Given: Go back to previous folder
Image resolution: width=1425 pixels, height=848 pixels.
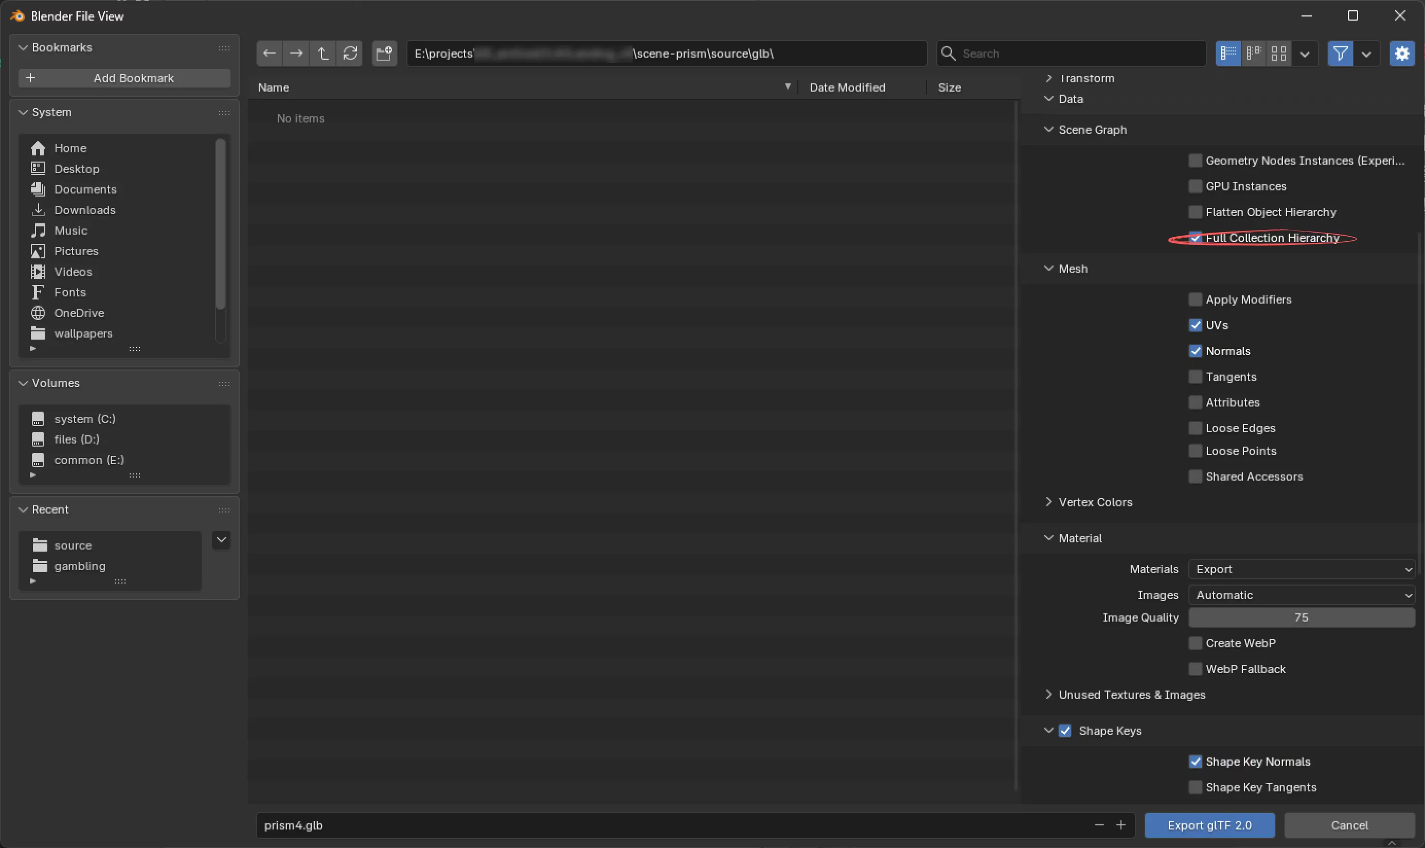Looking at the screenshot, I should pos(269,54).
